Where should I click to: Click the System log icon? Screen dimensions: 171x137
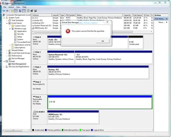click(x=16, y=39)
